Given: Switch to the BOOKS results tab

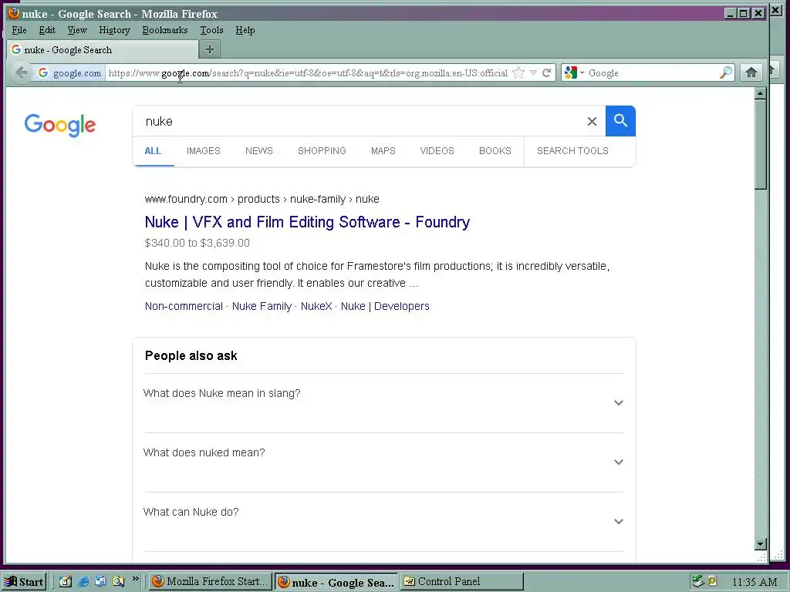Looking at the screenshot, I should click(x=495, y=151).
